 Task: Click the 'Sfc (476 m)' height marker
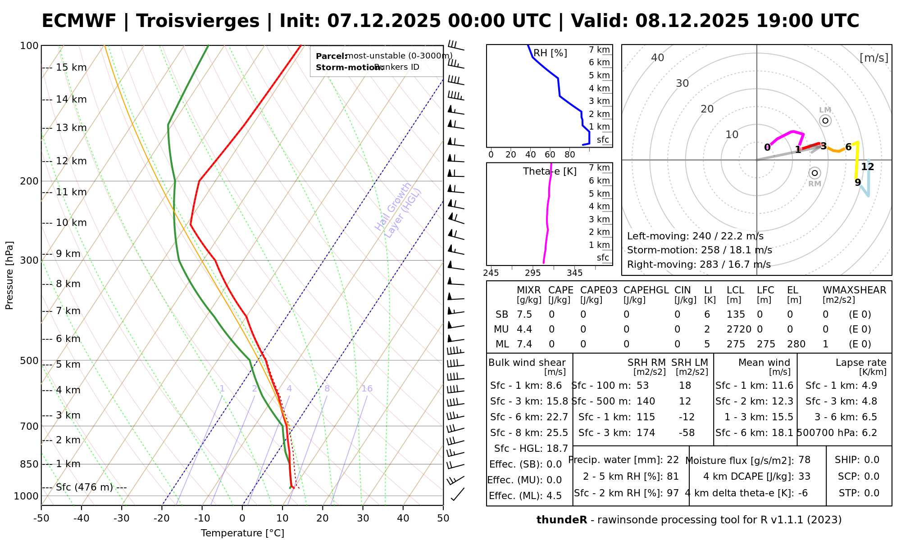85,487
